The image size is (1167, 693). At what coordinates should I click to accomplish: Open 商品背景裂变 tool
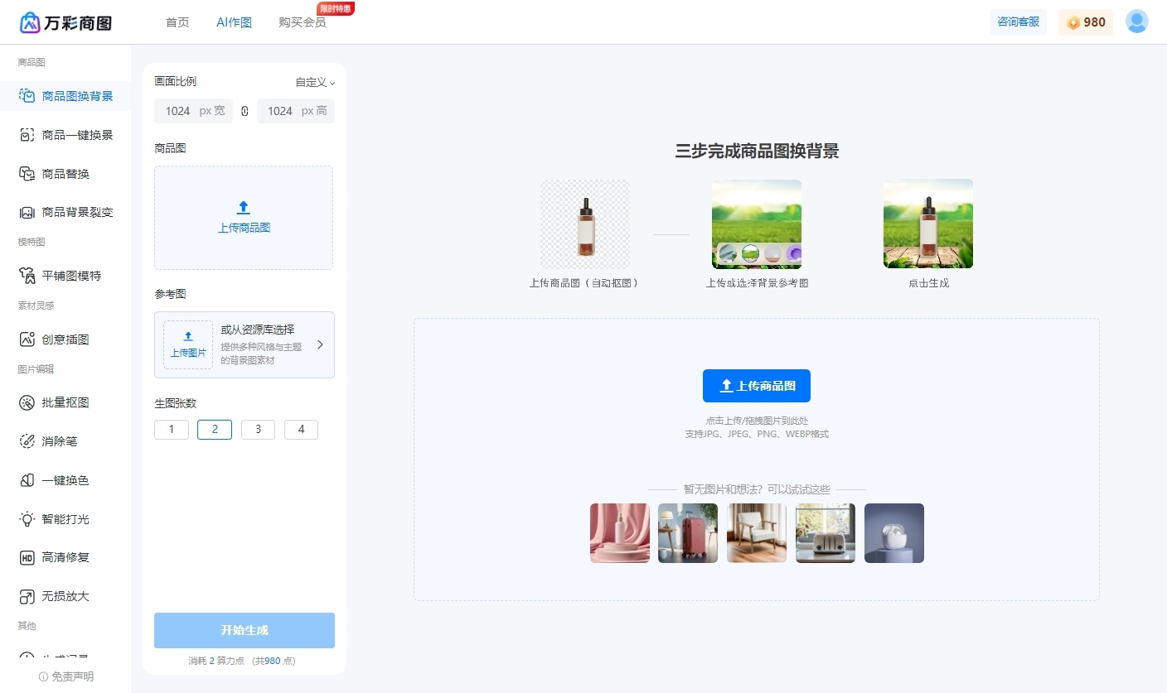(65, 213)
